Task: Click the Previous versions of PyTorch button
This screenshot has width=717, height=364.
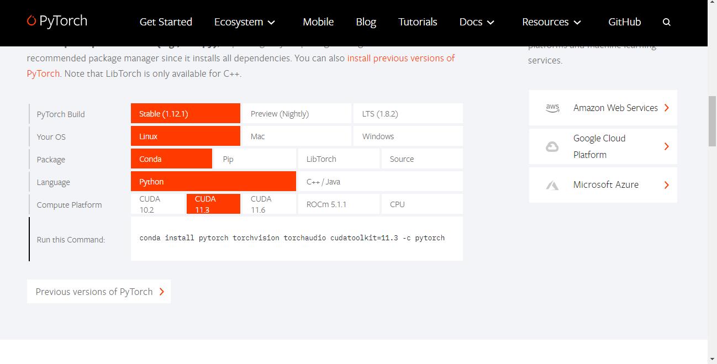Action: click(99, 292)
